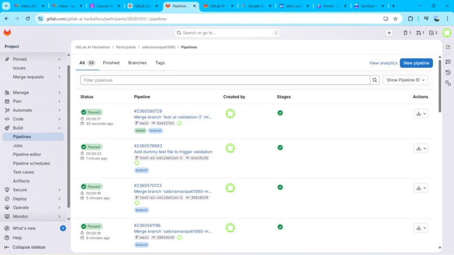Open download artifacts dropdown for #2360578693
454x255 pixels.
421,149
